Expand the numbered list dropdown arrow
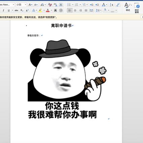 (x=80, y=5)
